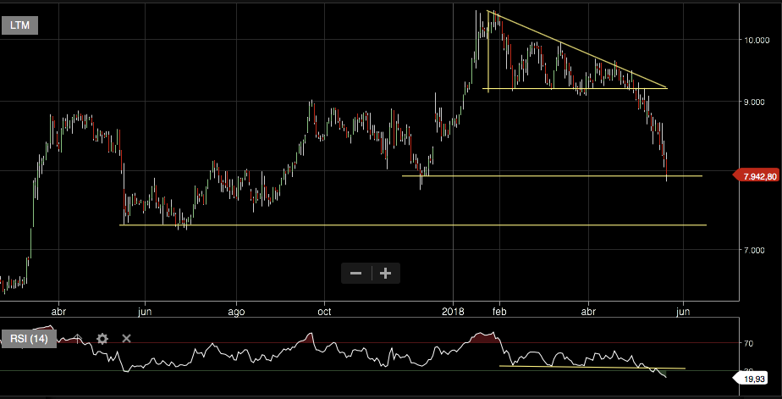Click the feb label on time axis
Screen dimensions: 782x399
point(498,311)
